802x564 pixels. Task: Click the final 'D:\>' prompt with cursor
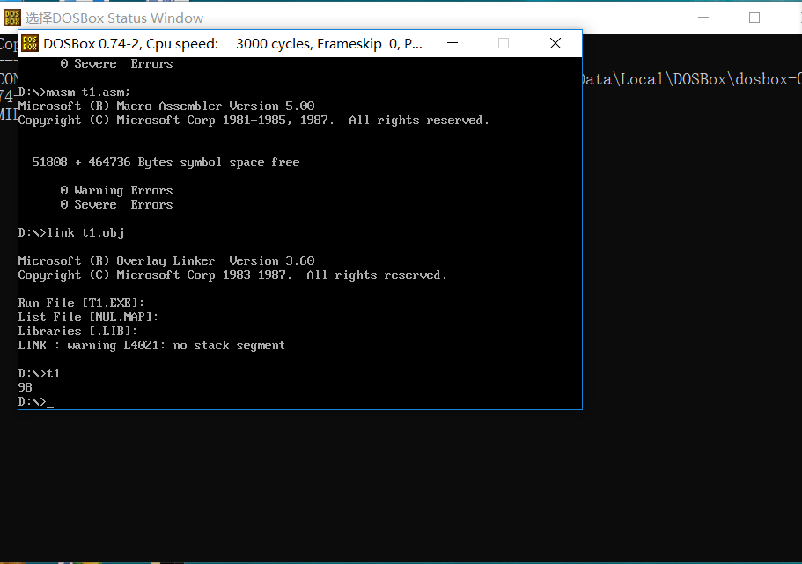tap(36, 402)
